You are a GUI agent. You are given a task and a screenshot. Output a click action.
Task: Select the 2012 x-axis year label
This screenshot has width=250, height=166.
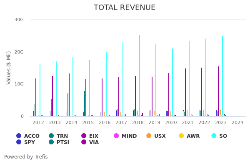[38, 122]
